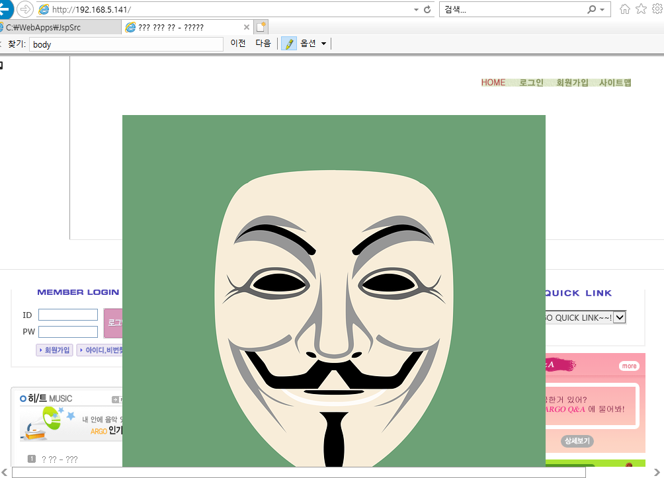The image size is (664, 478).
Task: Click the ARGO Q&A promo text
Action: tap(585, 405)
